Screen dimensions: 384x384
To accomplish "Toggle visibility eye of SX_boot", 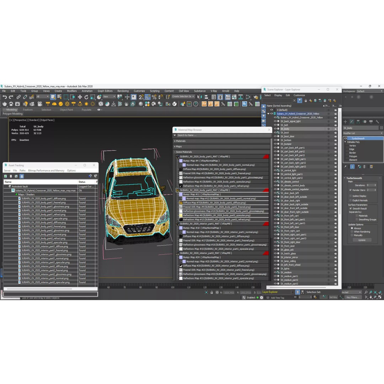I will [x=275, y=133].
